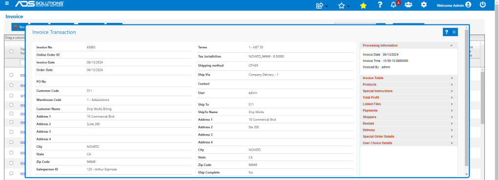Expand the Payments section
This screenshot has width=499, height=180.
tap(409, 111)
